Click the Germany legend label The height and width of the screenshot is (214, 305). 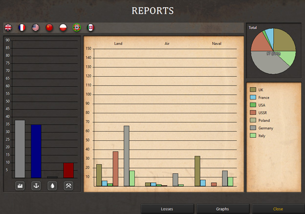[266, 128]
